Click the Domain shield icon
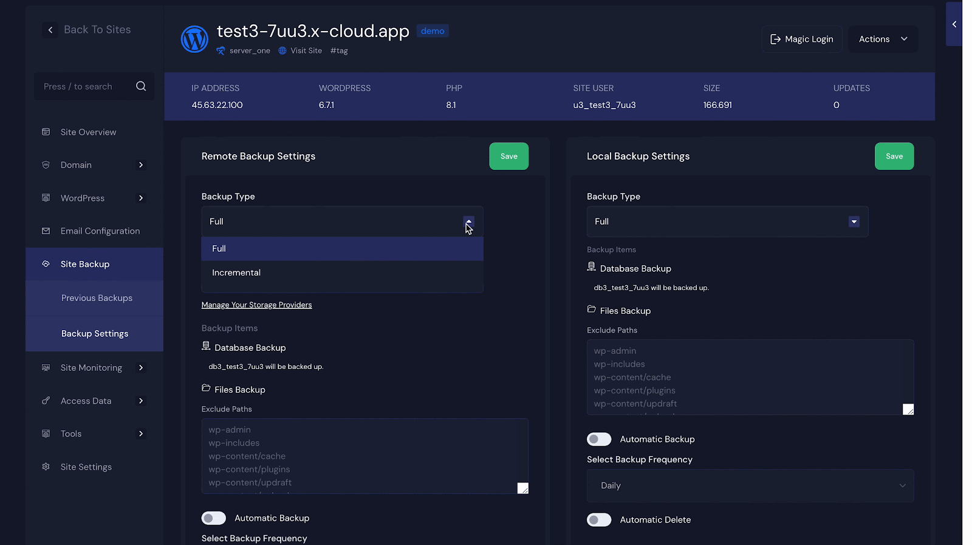Image resolution: width=972 pixels, height=545 pixels. point(46,164)
